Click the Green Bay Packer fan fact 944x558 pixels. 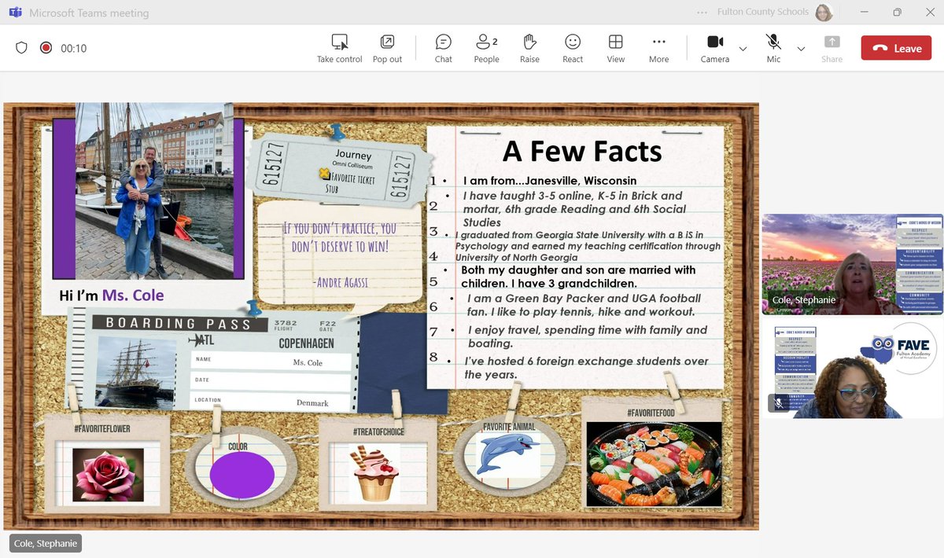(582, 305)
